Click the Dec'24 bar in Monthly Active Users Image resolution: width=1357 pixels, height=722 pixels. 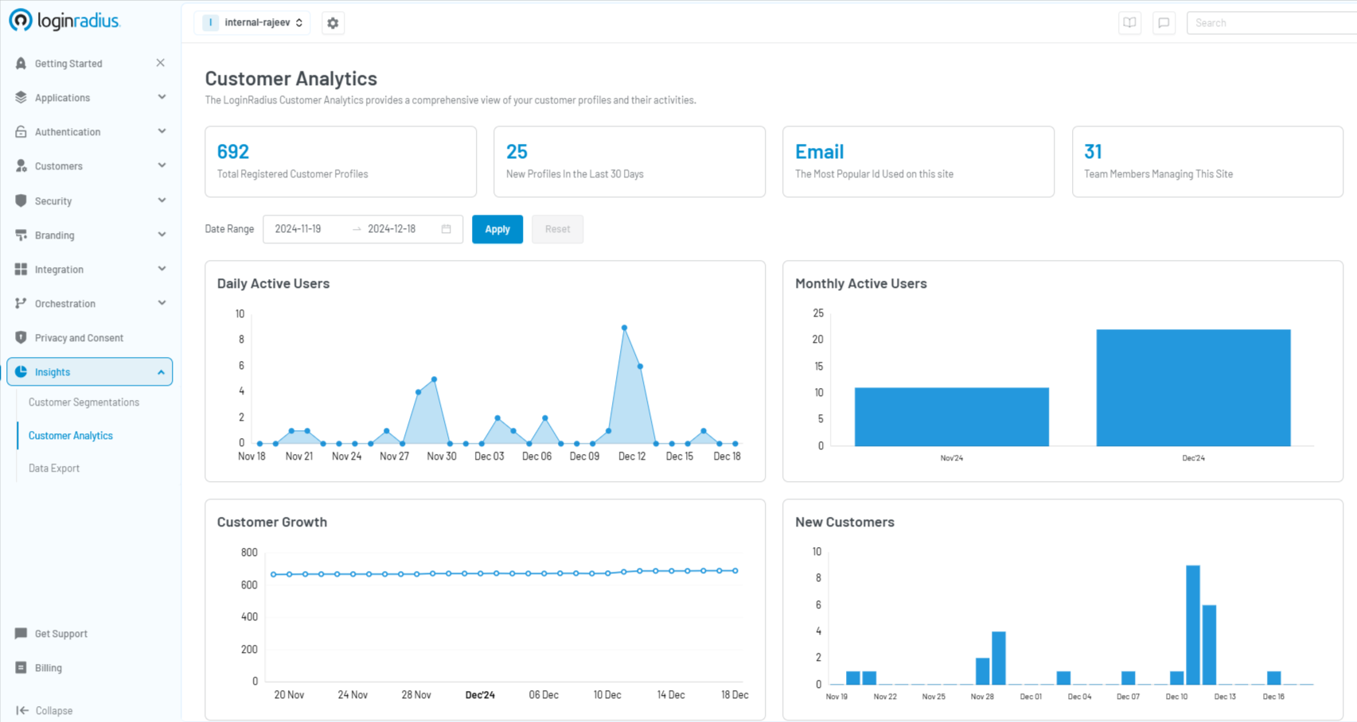click(1193, 388)
